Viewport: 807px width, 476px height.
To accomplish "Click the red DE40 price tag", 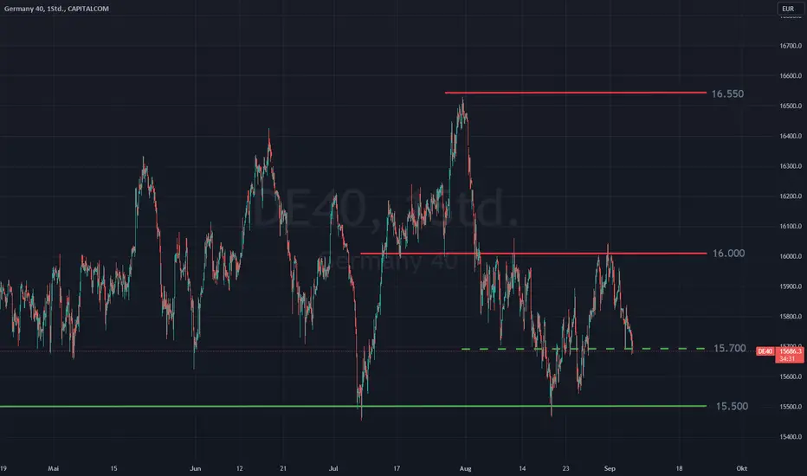I will [x=765, y=351].
